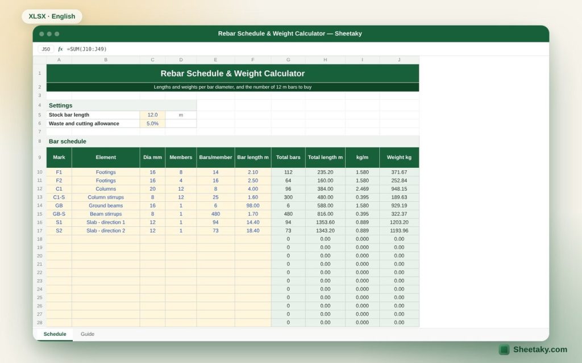Select total bars cell 300
The width and height of the screenshot is (582, 363).
[x=288, y=197]
